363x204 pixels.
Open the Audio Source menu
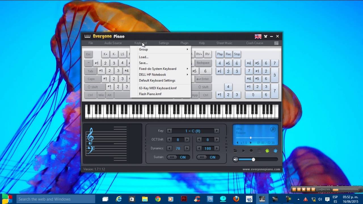[113, 43]
